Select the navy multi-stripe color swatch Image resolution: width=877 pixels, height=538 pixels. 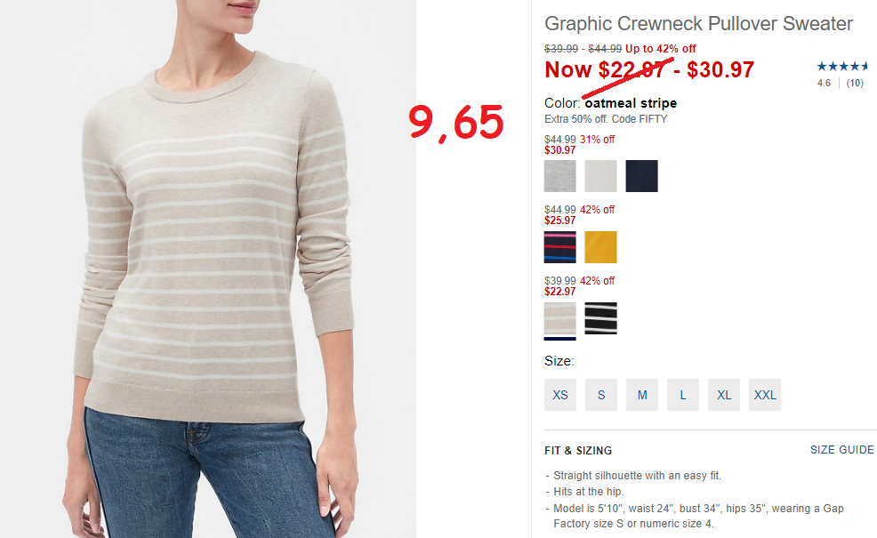pyautogui.click(x=559, y=246)
